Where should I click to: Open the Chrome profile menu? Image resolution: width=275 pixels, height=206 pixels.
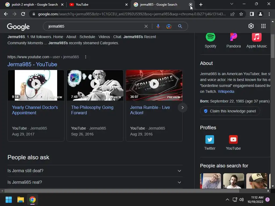(260, 14)
